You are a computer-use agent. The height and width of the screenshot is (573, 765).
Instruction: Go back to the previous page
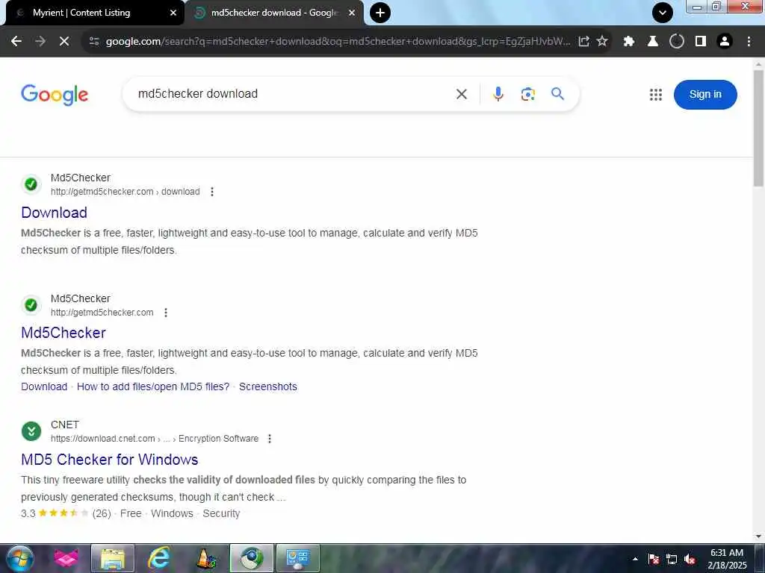[x=16, y=42]
